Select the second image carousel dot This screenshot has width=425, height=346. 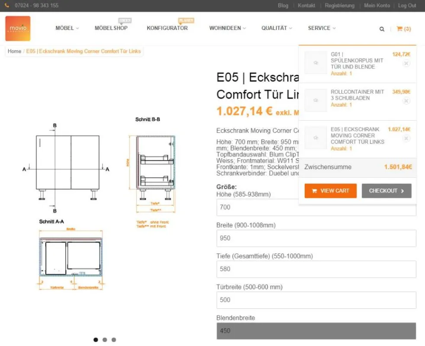point(105,340)
